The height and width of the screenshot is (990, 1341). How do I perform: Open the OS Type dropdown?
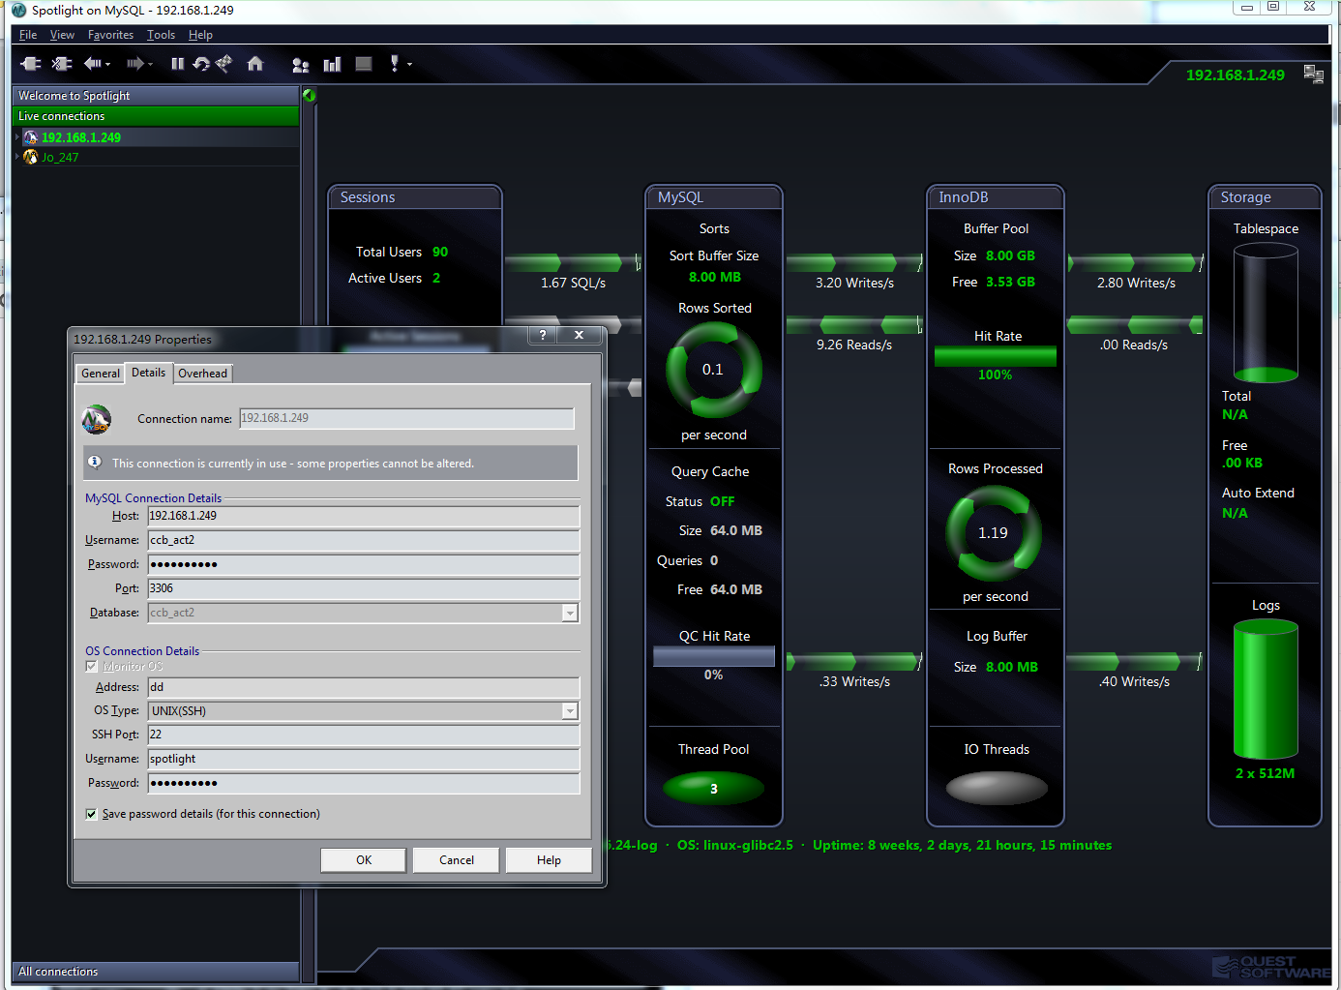570,711
